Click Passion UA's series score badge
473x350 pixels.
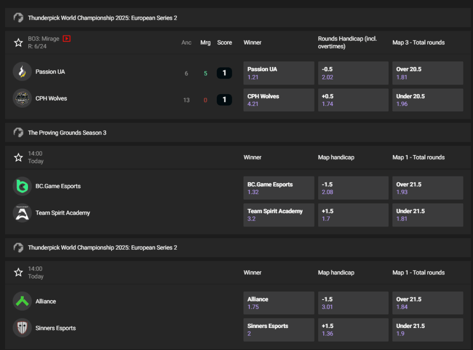[224, 73]
